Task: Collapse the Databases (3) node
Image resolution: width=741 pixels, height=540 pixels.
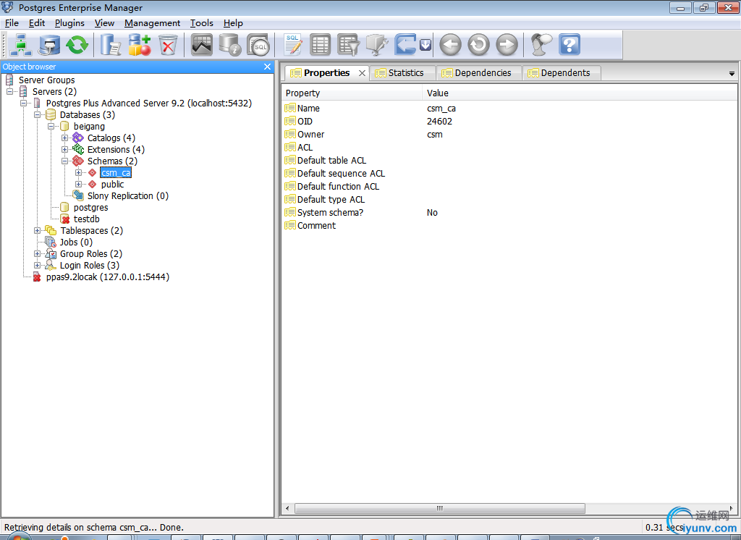Action: point(37,115)
